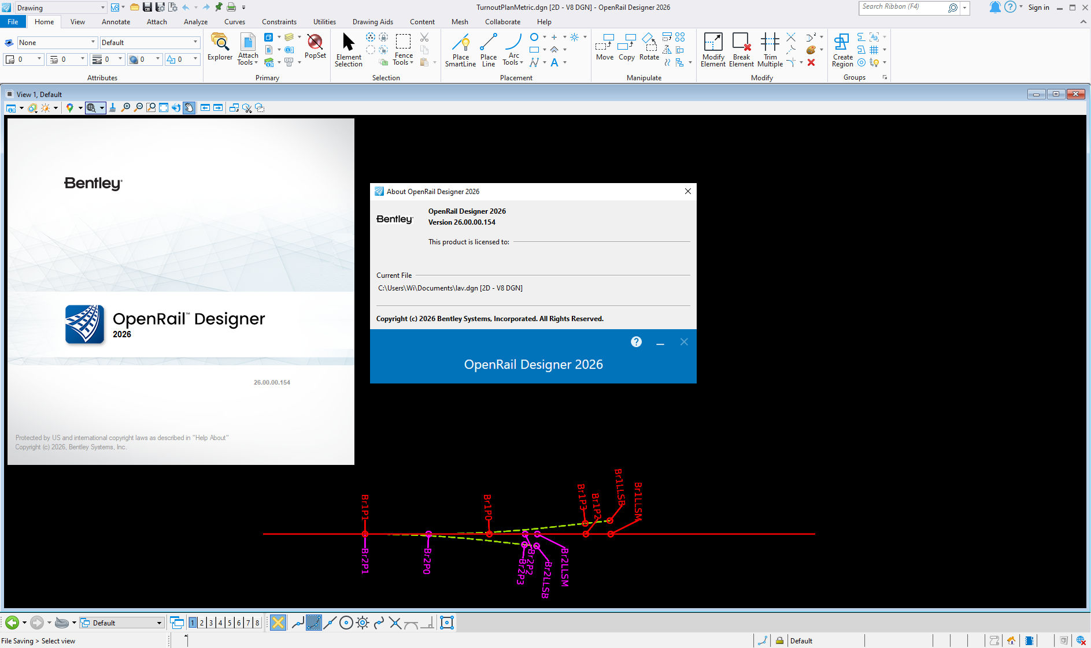Close the About OpenRail Designer dialog
The height and width of the screenshot is (648, 1091).
tap(687, 191)
